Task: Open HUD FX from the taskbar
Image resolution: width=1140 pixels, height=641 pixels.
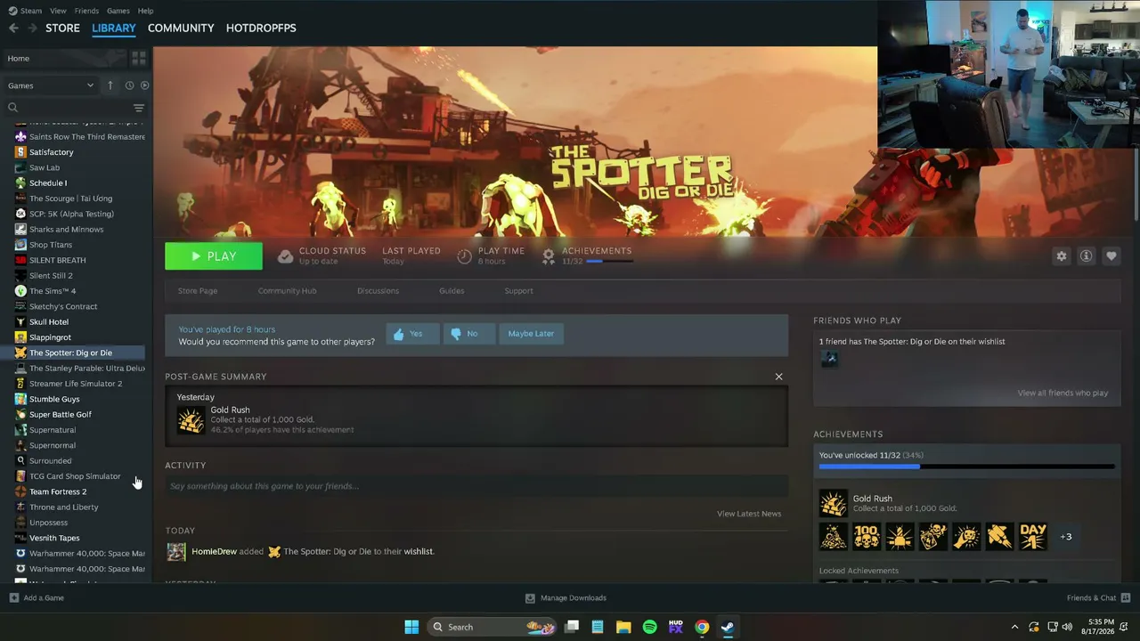Action: pyautogui.click(x=676, y=627)
